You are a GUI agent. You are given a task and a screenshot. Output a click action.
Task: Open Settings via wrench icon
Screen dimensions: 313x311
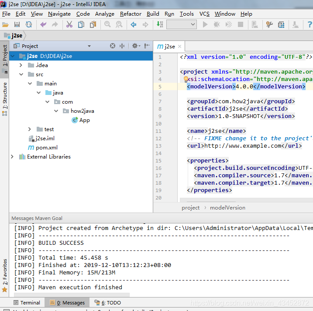[x=269, y=25]
